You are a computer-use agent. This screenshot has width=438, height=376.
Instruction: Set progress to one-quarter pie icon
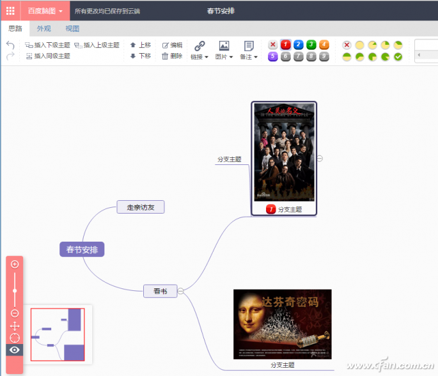tap(385, 45)
